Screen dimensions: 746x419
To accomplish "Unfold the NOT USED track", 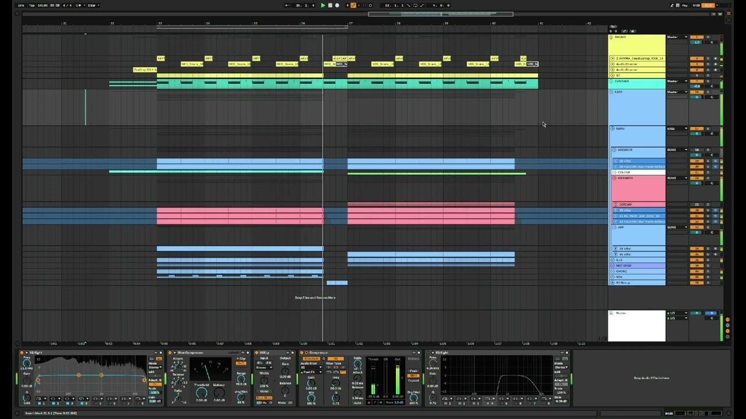I will (x=613, y=265).
